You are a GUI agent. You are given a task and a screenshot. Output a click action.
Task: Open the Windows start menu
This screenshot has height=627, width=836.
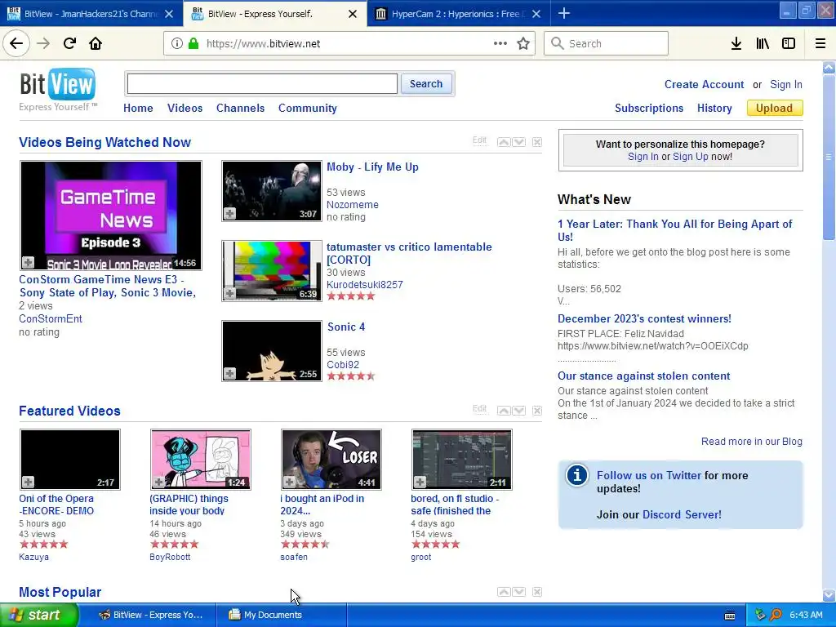point(38,615)
